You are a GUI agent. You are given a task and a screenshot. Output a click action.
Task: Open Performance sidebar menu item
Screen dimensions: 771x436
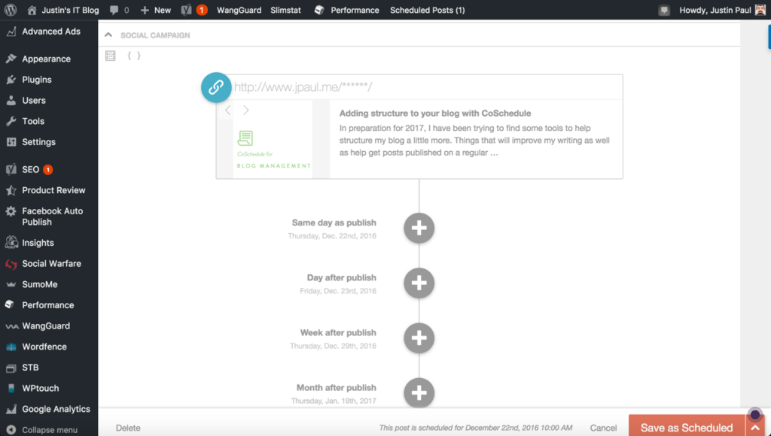[x=49, y=305]
